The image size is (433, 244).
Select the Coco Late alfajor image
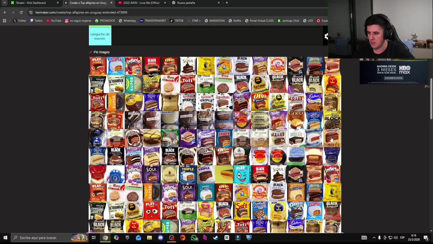tap(296, 120)
